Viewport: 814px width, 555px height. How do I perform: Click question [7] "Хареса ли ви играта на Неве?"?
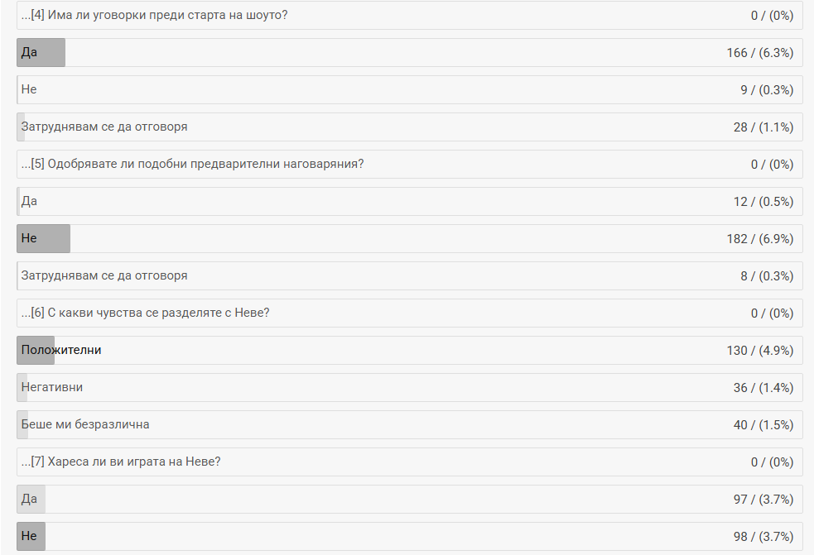pos(121,462)
